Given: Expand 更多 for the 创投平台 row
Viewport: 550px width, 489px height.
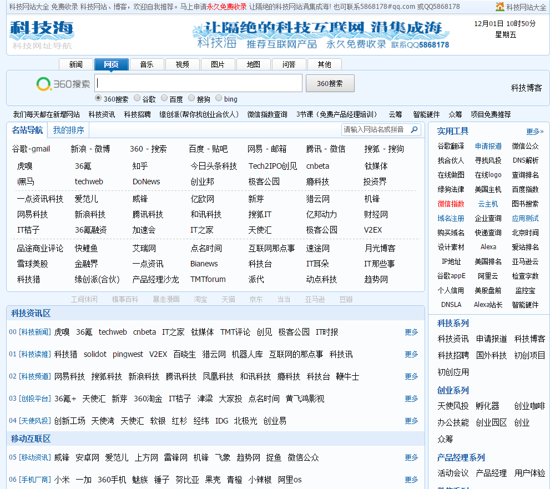Looking at the screenshot, I should tap(411, 399).
